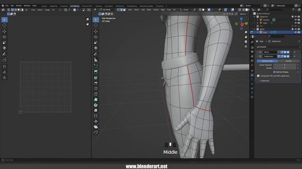
Task: Expand the Advanced subdivision panel
Action: pos(264,81)
